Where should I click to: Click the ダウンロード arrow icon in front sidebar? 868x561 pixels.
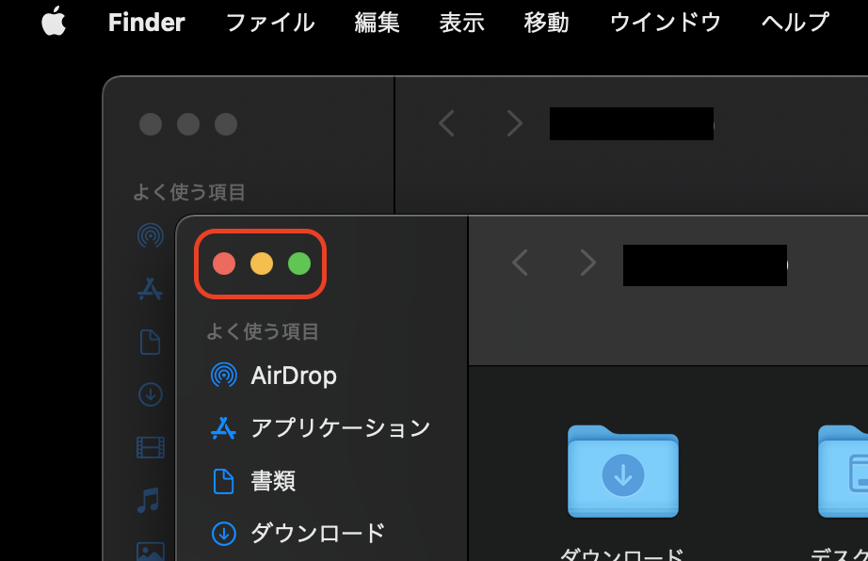tap(224, 534)
